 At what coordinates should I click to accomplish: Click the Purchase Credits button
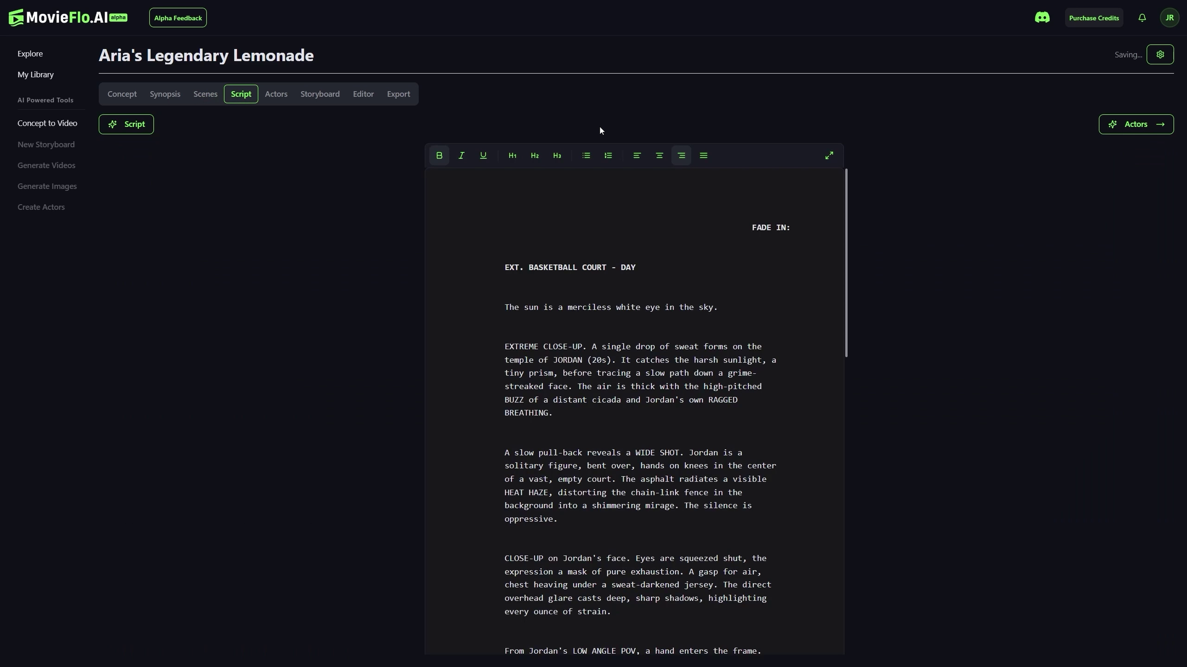[1094, 18]
